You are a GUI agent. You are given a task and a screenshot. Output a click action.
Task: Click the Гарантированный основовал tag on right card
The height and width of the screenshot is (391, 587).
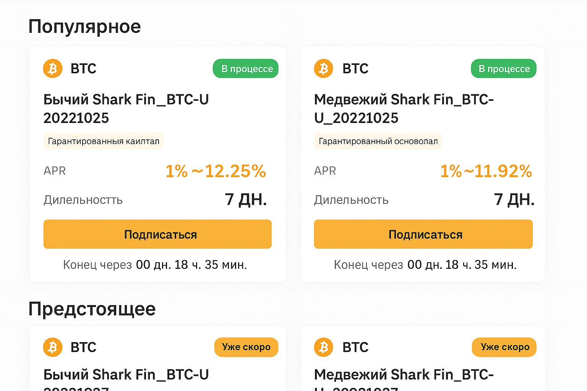pyautogui.click(x=378, y=141)
